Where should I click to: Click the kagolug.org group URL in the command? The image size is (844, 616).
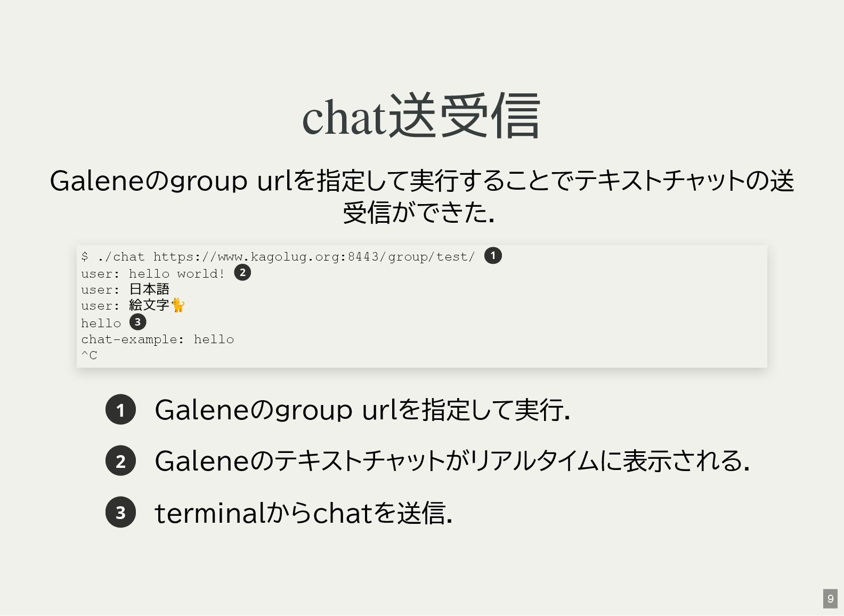coord(314,257)
